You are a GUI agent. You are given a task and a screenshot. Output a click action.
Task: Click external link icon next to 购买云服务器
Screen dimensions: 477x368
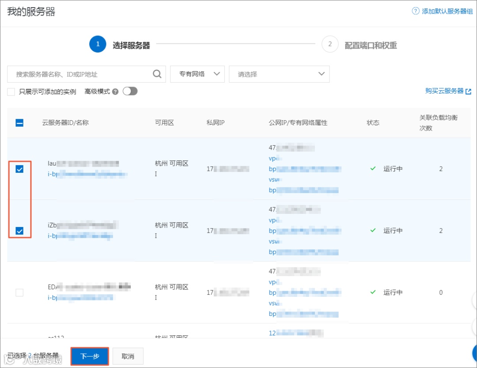click(469, 91)
